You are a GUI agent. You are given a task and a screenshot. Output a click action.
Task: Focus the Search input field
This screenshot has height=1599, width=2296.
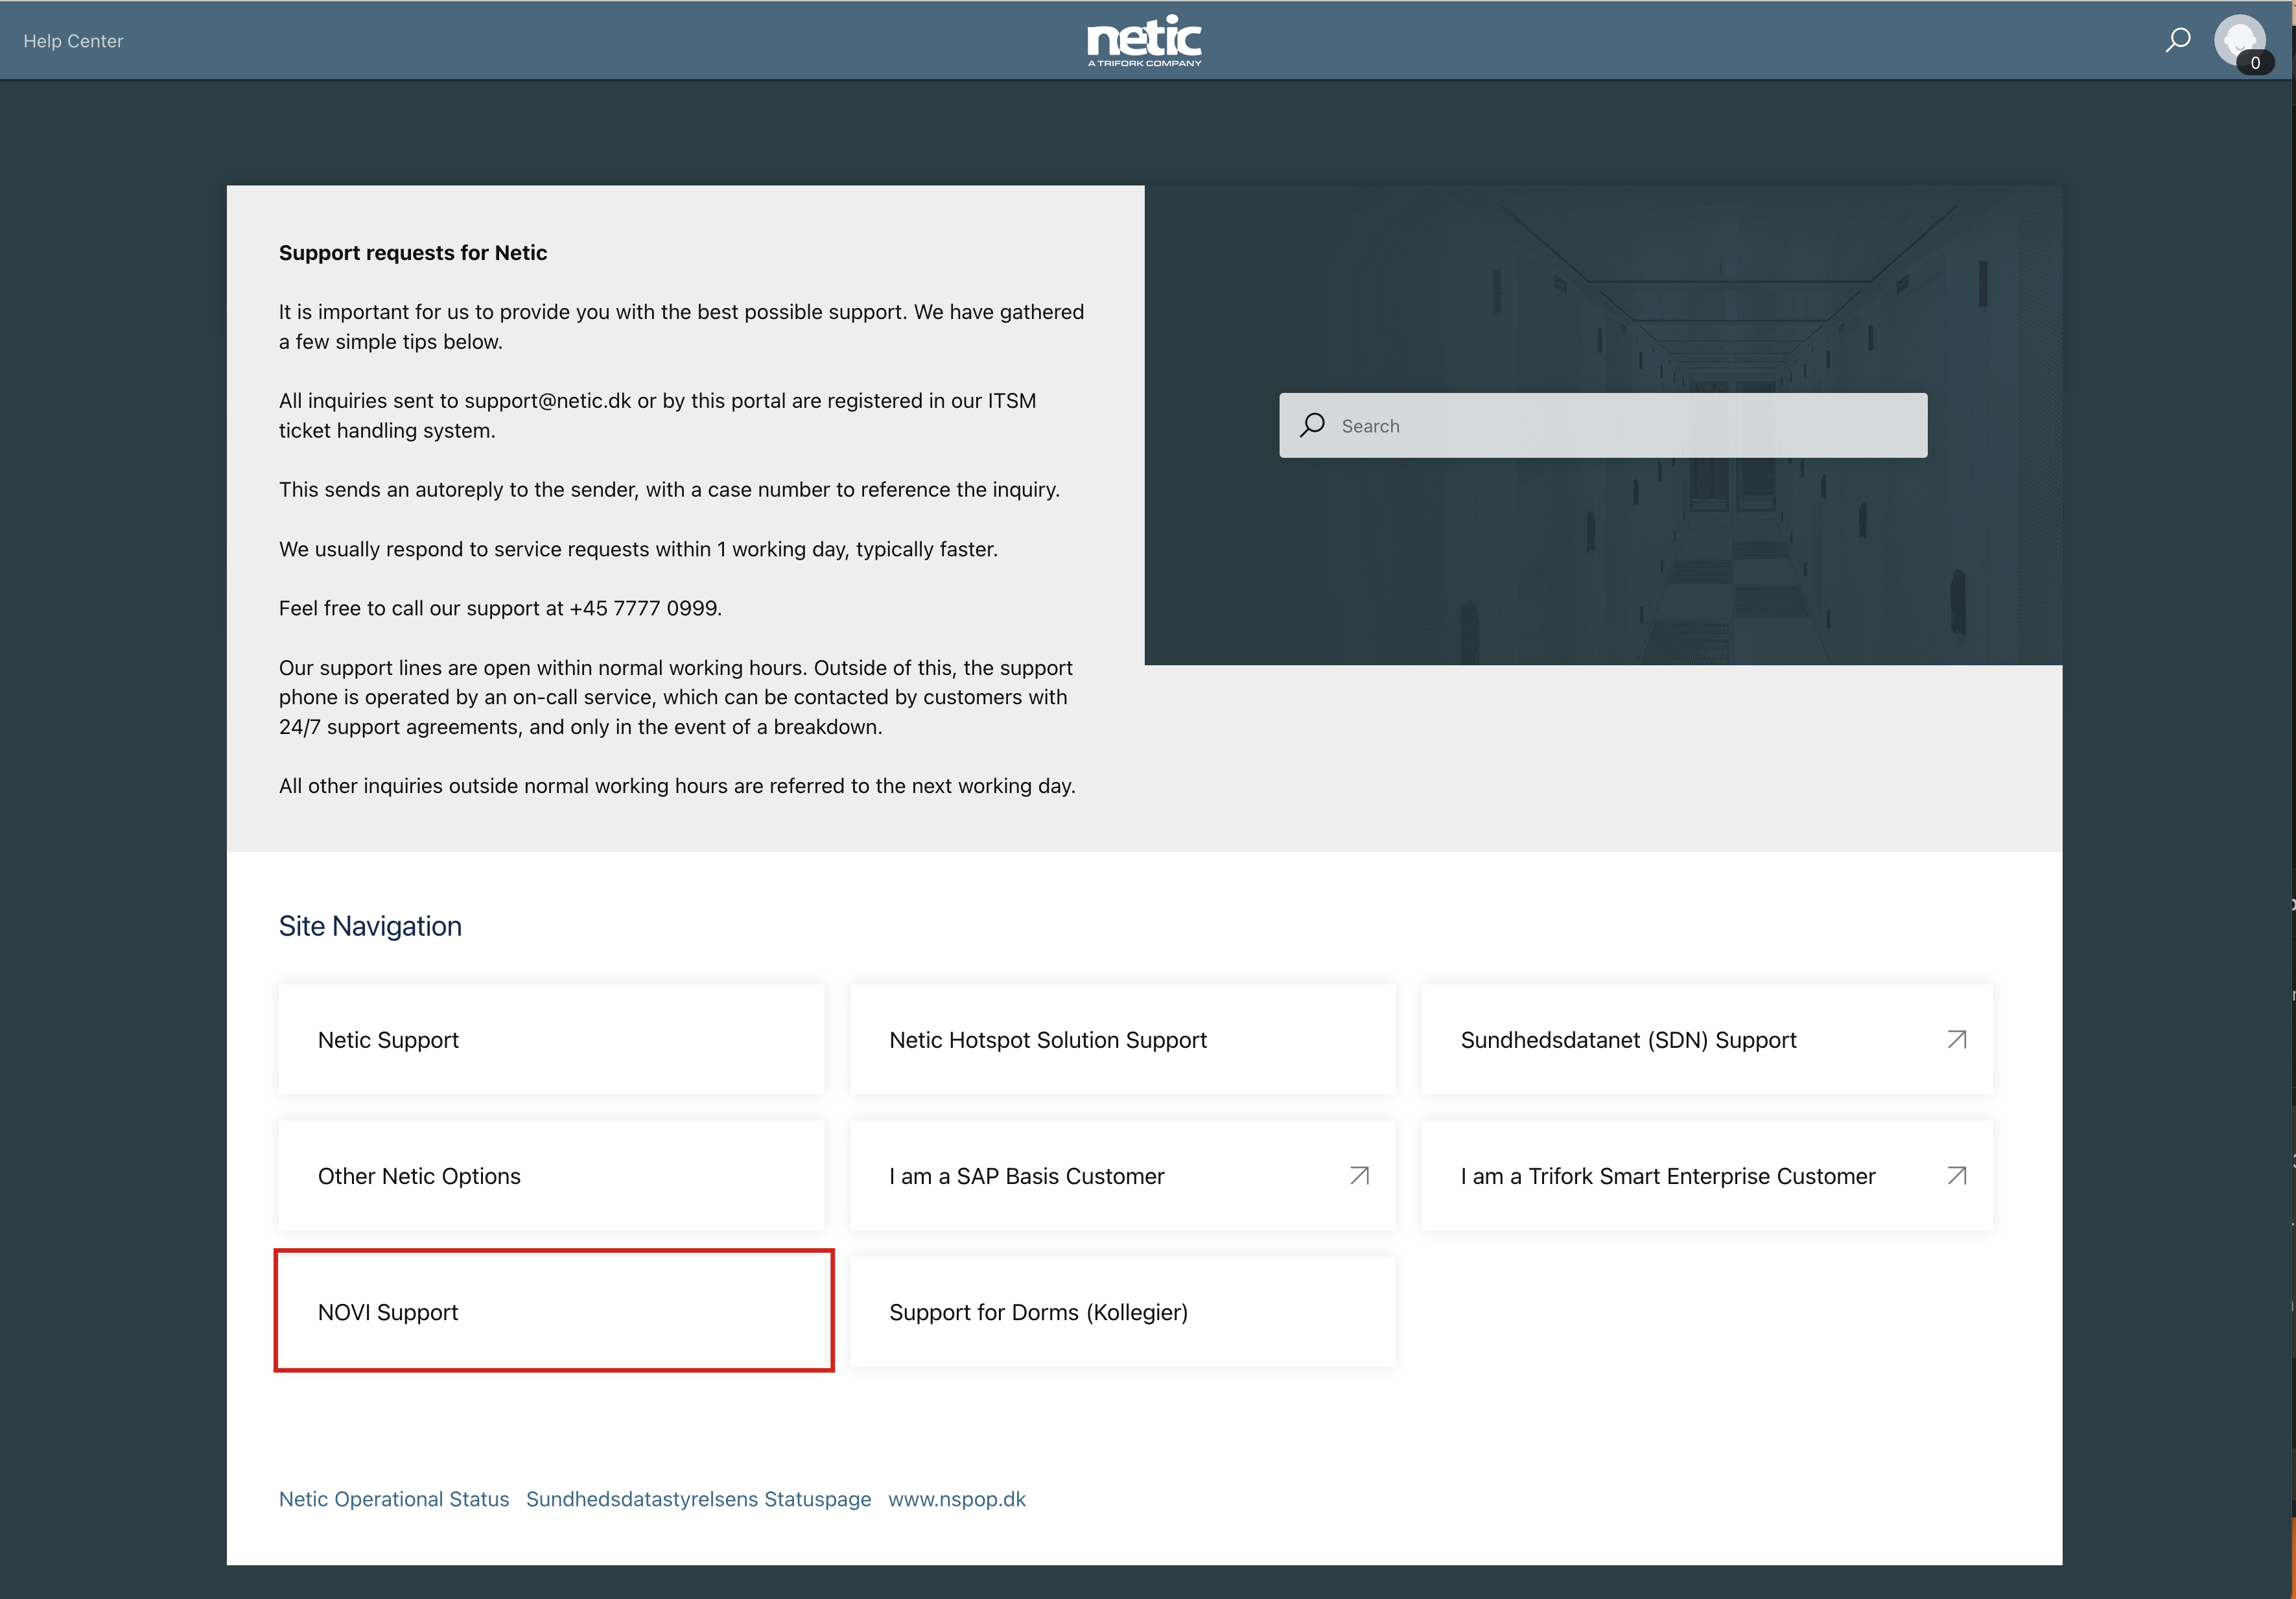tap(1603, 425)
